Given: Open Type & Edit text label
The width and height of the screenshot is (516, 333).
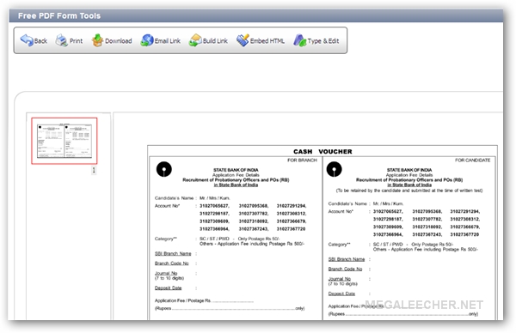Looking at the screenshot, I should (x=323, y=41).
